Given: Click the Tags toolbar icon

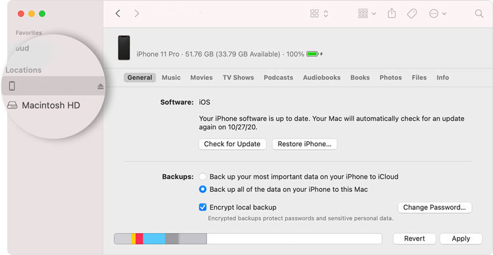Looking at the screenshot, I should [411, 14].
